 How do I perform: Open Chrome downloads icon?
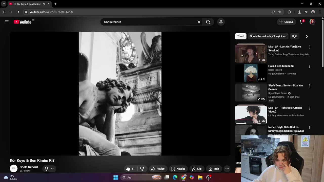299,12
